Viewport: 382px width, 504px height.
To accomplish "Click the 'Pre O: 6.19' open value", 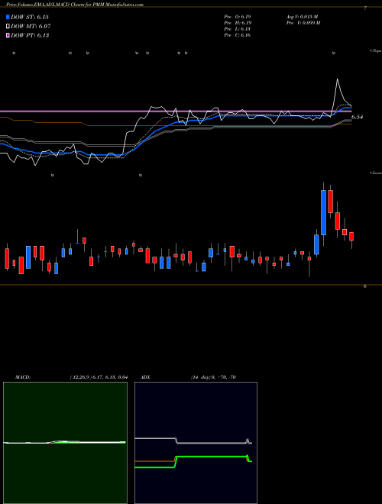I will [238, 17].
